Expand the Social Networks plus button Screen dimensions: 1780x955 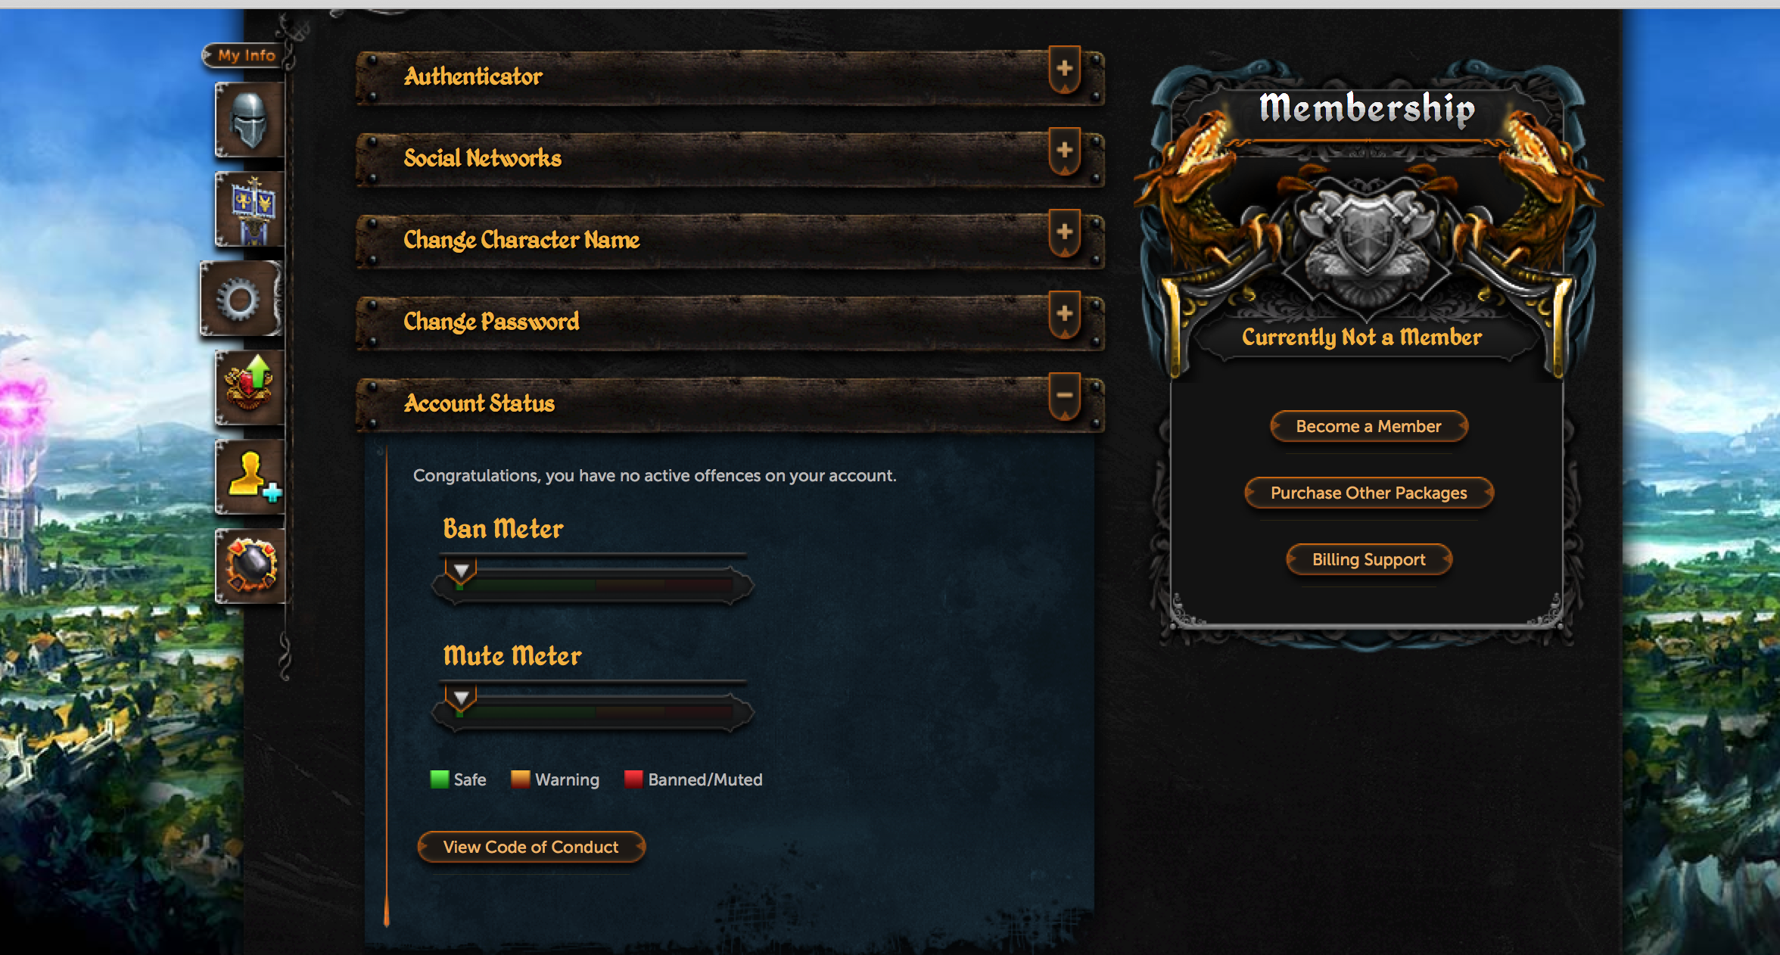click(1065, 151)
